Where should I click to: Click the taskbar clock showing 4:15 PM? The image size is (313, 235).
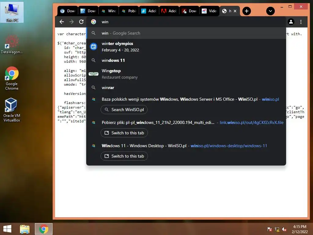(300, 229)
